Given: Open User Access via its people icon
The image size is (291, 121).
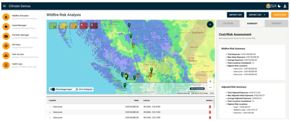Looking at the screenshot, I should coord(6,55).
